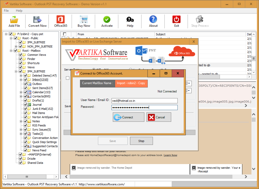Focus the Password input field
Viewport: 259px width, 189px height.
click(145, 107)
